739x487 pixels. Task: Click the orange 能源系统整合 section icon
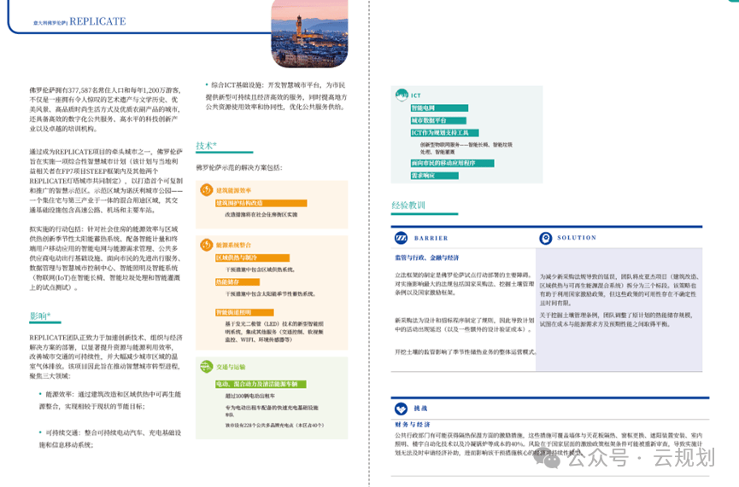point(205,244)
